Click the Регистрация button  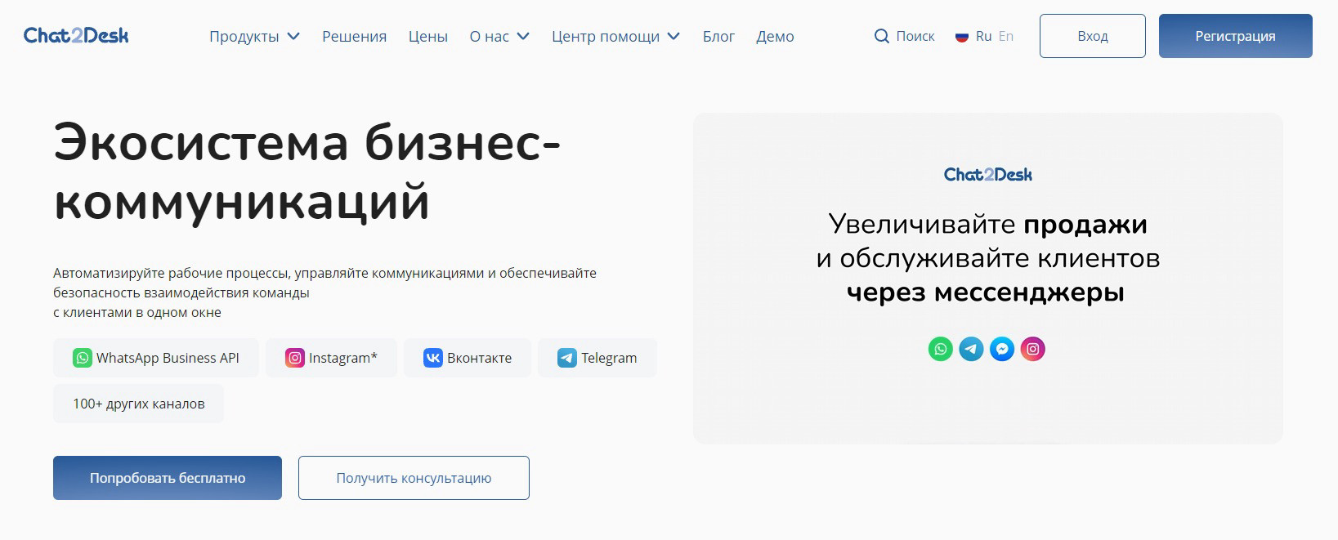click(x=1235, y=36)
